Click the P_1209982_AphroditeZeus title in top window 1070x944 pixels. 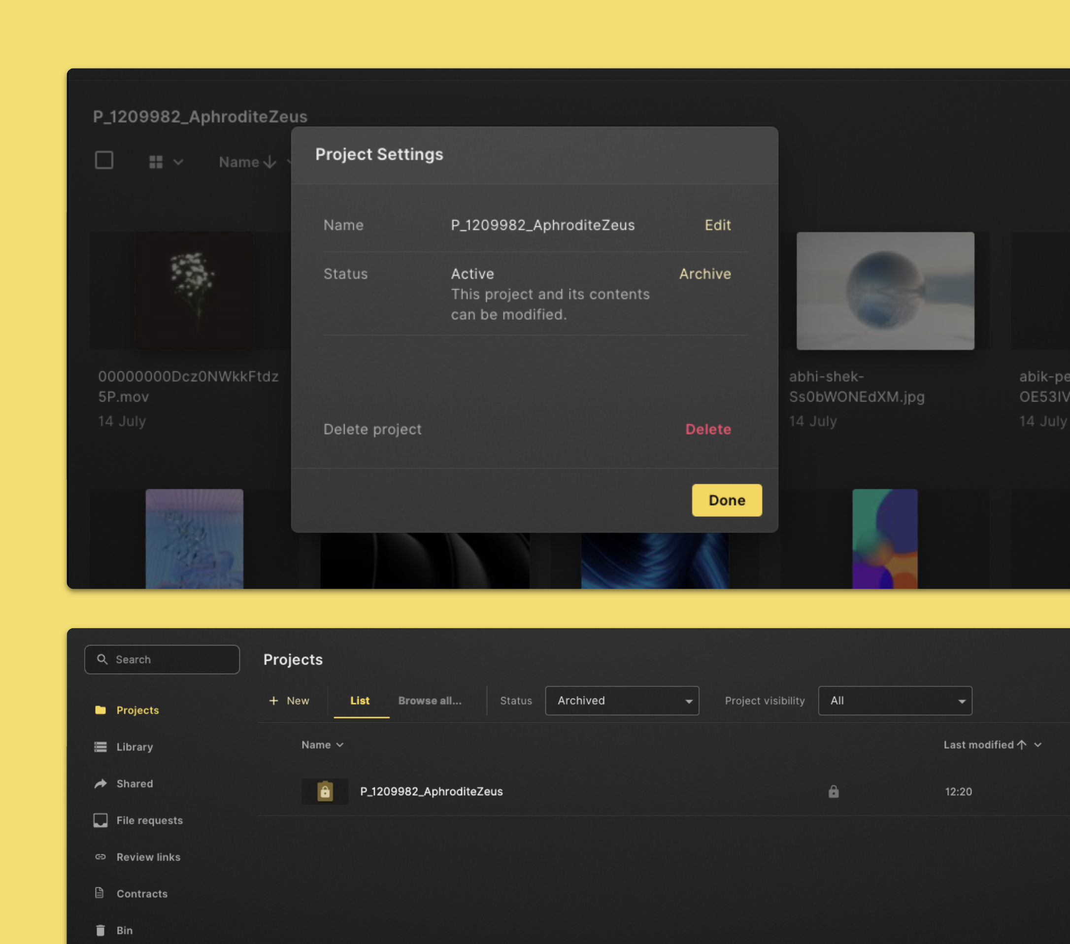(200, 116)
